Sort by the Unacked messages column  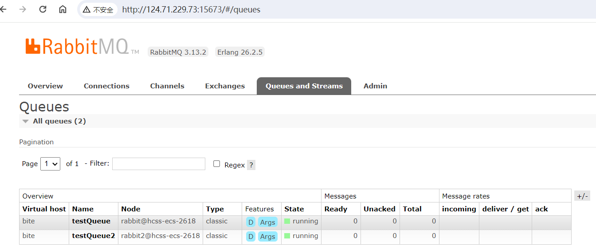(x=380, y=209)
